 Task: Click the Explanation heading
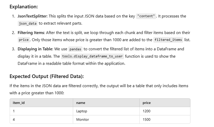click(x=24, y=6)
